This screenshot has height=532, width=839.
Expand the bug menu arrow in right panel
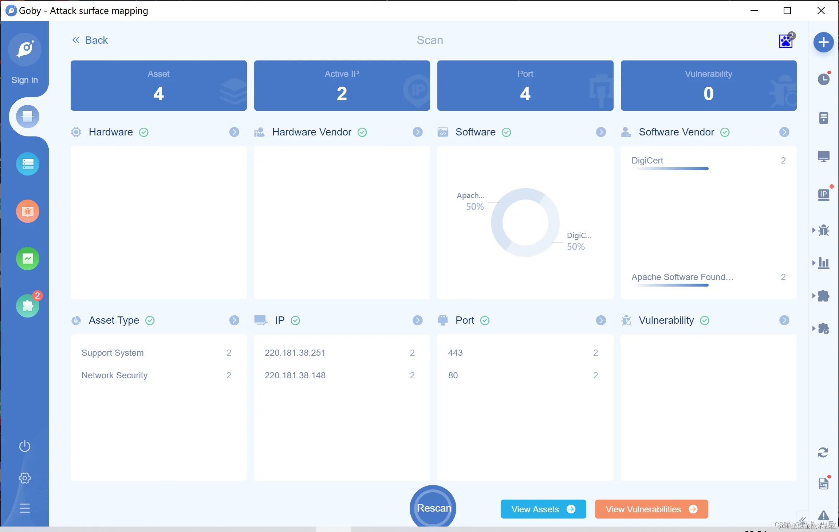[x=814, y=230]
